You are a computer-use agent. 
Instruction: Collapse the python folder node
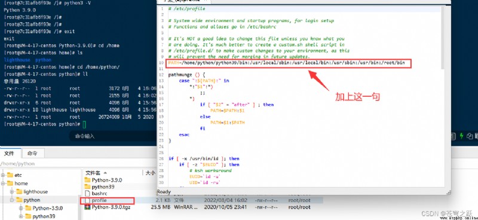tap(12, 200)
